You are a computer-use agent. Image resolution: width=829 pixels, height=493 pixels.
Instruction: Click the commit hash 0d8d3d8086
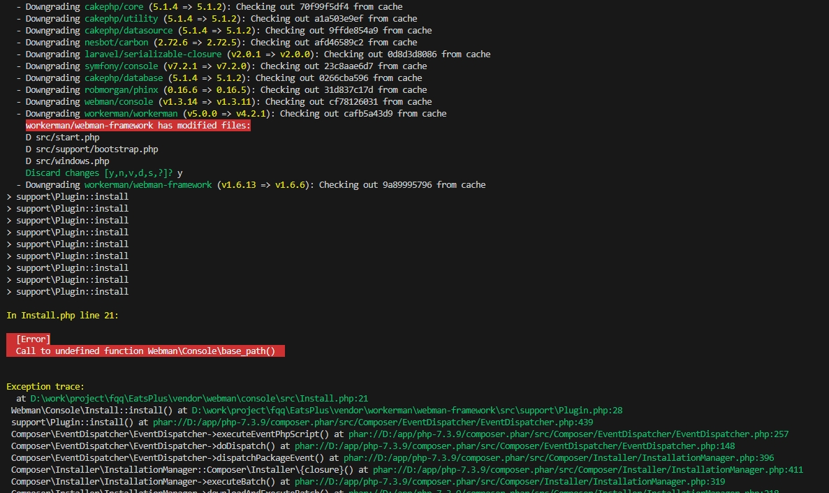(x=412, y=54)
